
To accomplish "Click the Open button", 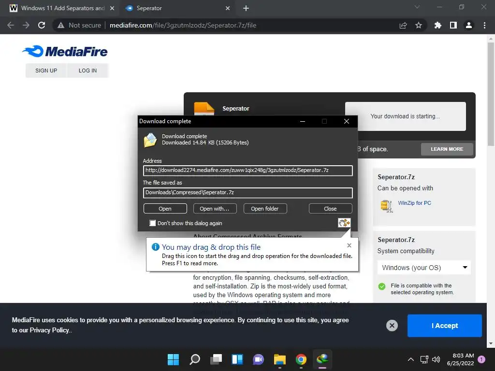I will (165, 209).
